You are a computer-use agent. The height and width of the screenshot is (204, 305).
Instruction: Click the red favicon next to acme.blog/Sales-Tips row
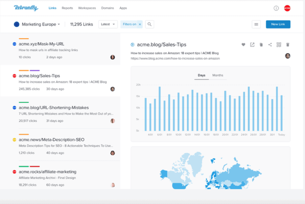tap(14, 76)
